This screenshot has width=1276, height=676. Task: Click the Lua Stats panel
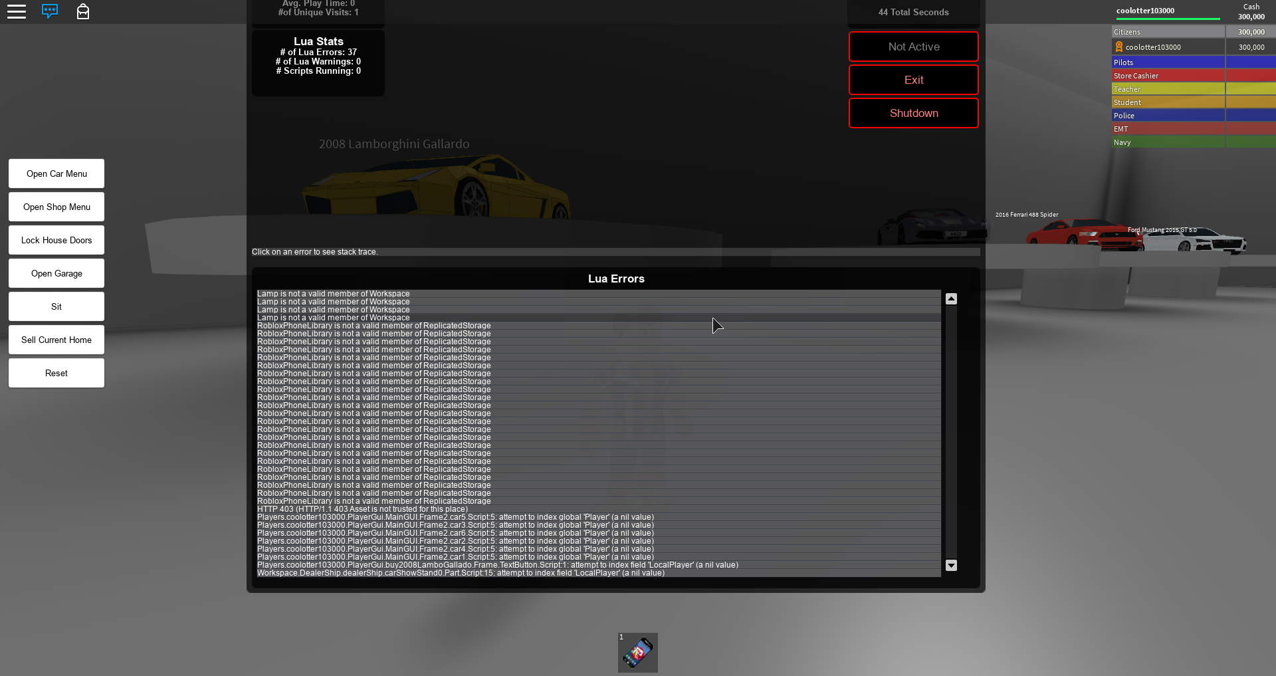[x=318, y=62]
